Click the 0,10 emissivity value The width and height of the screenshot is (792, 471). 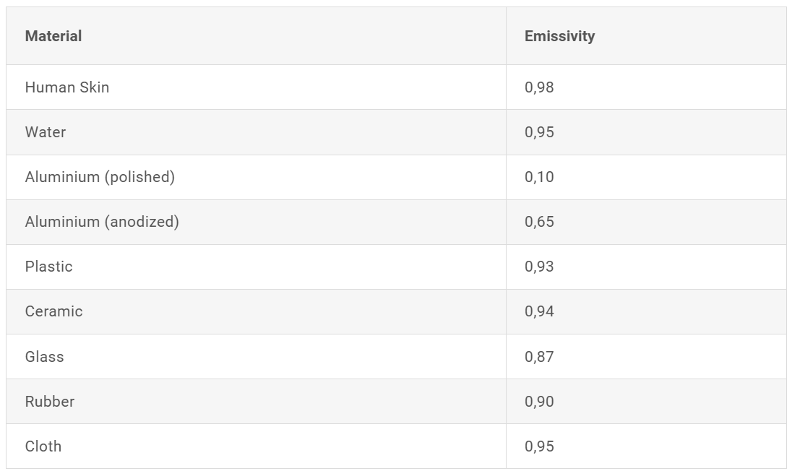click(539, 177)
